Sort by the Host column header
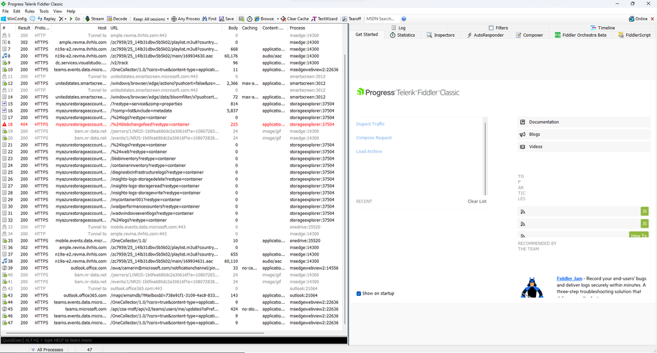The height and width of the screenshot is (353, 657). 79,28
